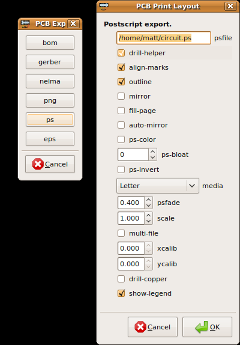Confirm with the OK button
The image size is (240, 345).
click(207, 327)
